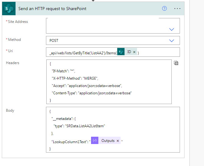Click the "Accept" header line

coord(87,86)
